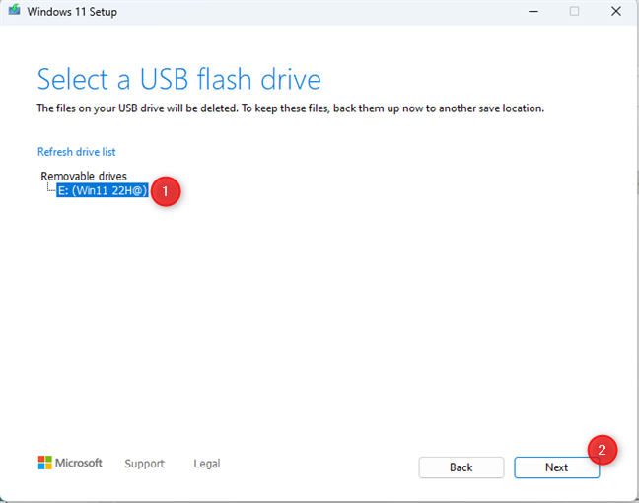Select the E: (Win11 22H@) drive
The width and height of the screenshot is (639, 503).
pyautogui.click(x=103, y=190)
